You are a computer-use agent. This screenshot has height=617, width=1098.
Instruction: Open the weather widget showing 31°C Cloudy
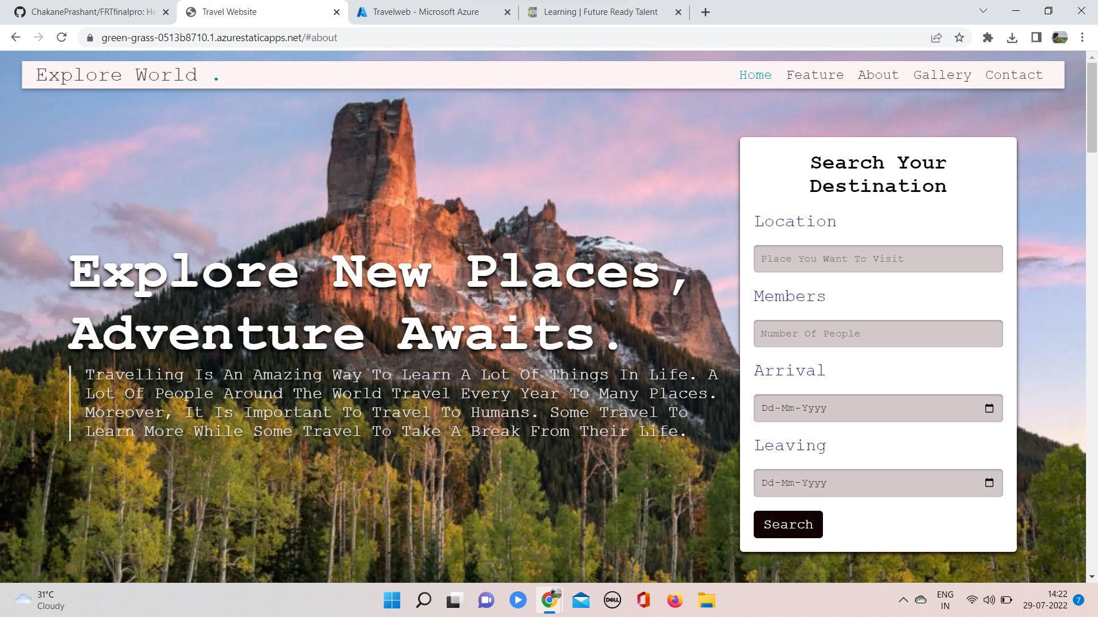(40, 600)
